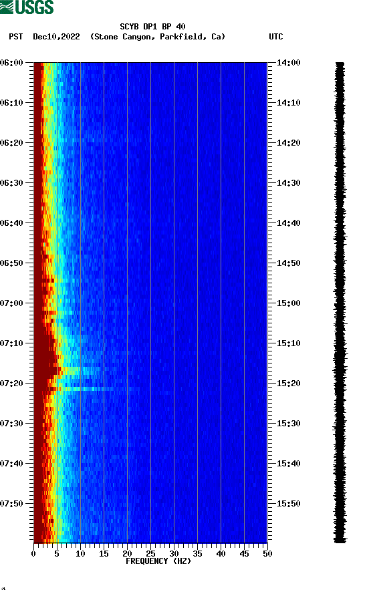The height and width of the screenshot is (596, 369).
Task: Click the USGS logo
Action: pos(27,7)
